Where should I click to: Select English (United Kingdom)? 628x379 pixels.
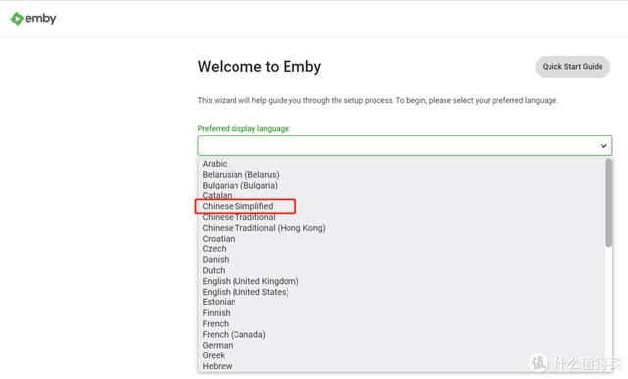[x=251, y=281]
